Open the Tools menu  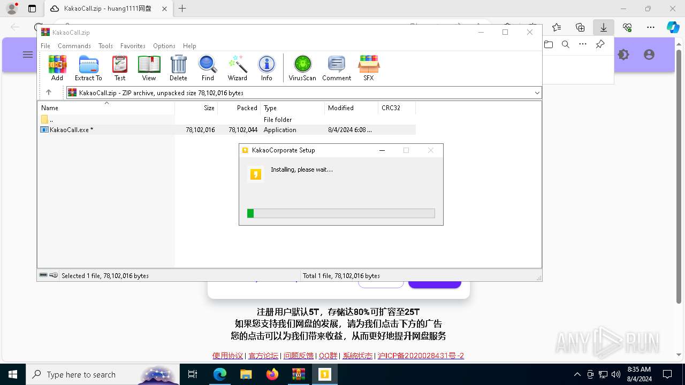click(105, 46)
